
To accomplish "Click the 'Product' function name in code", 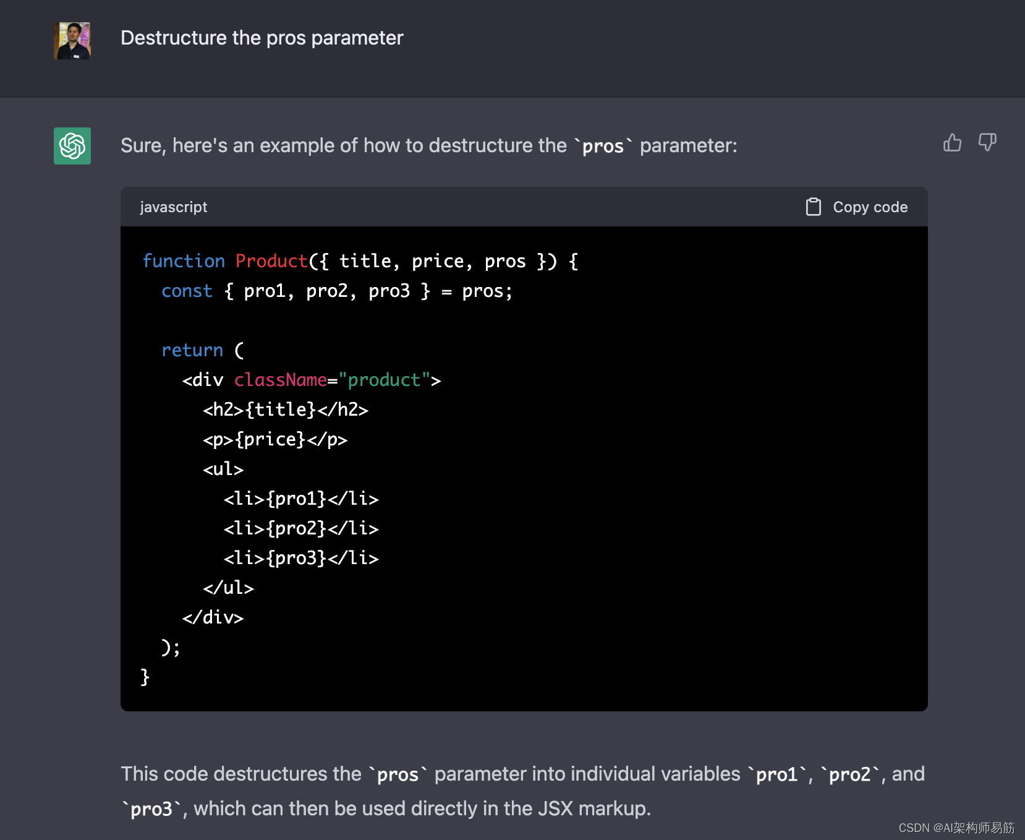I will 271,261.
